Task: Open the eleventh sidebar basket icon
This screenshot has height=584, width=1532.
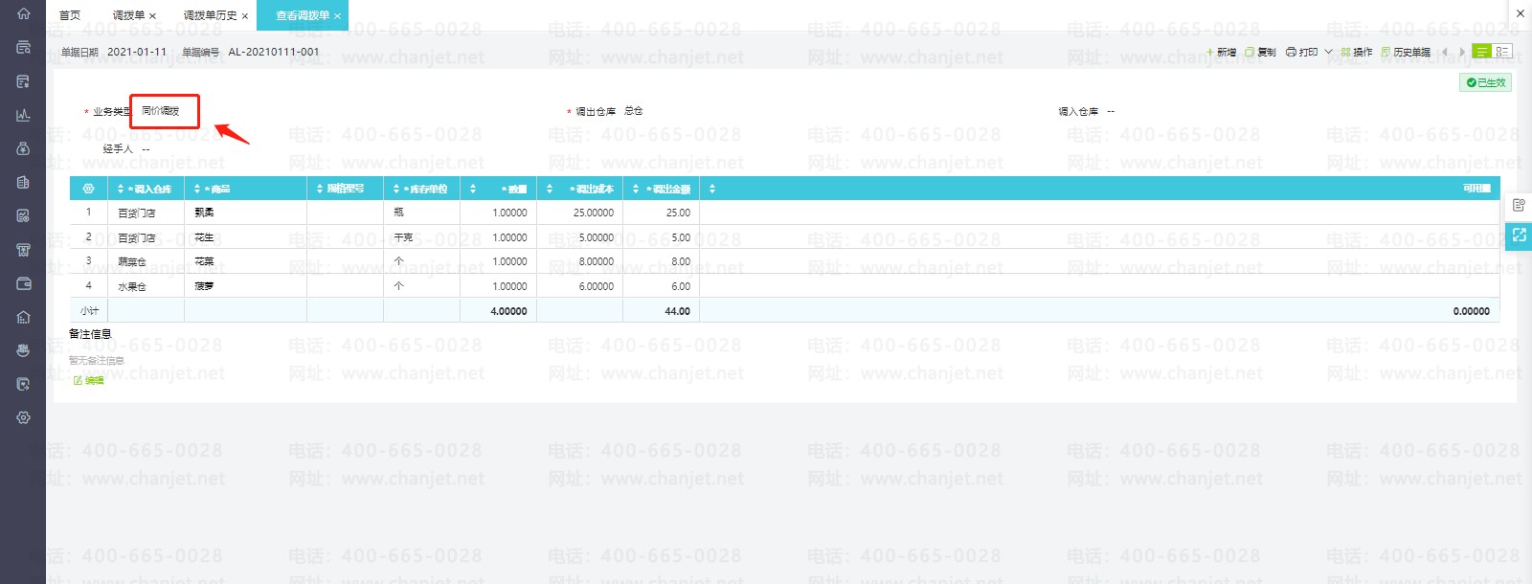Action: click(x=23, y=350)
